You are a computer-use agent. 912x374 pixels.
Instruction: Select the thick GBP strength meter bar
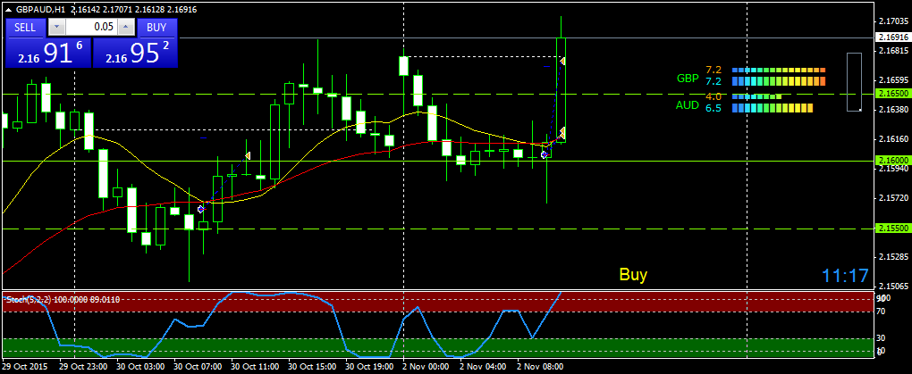pos(779,80)
